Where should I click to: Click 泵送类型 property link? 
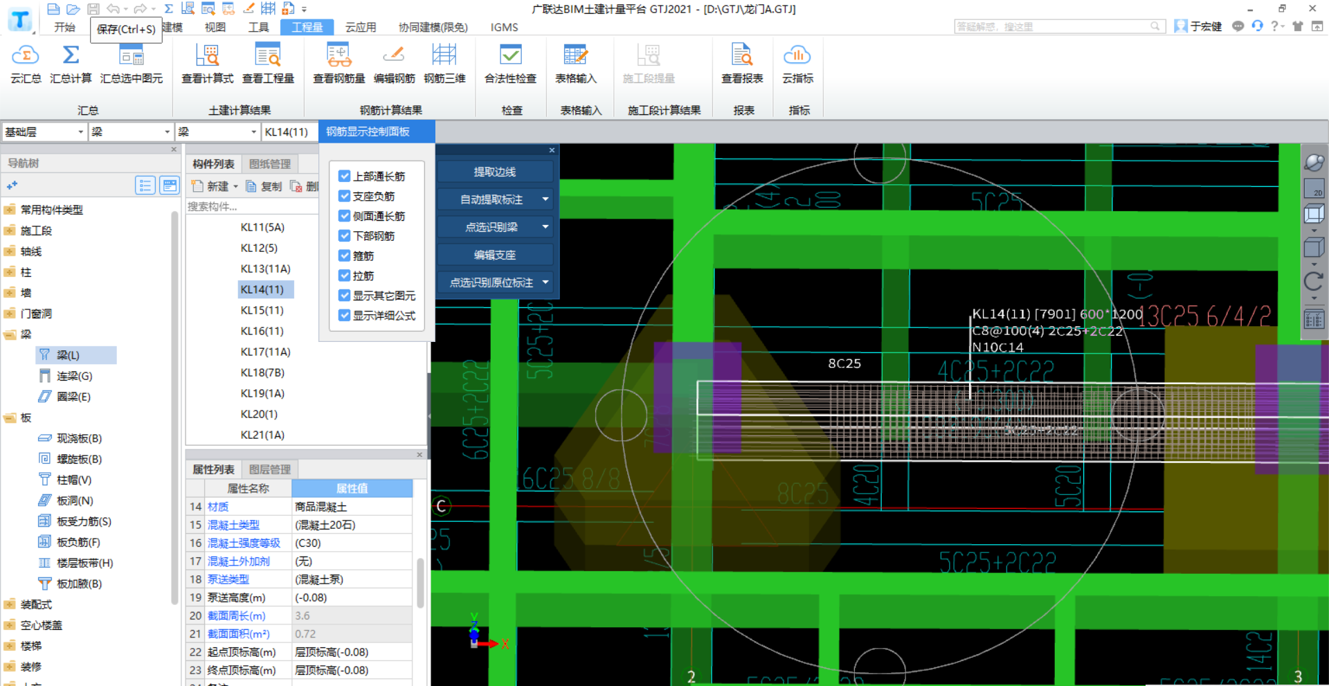(228, 579)
